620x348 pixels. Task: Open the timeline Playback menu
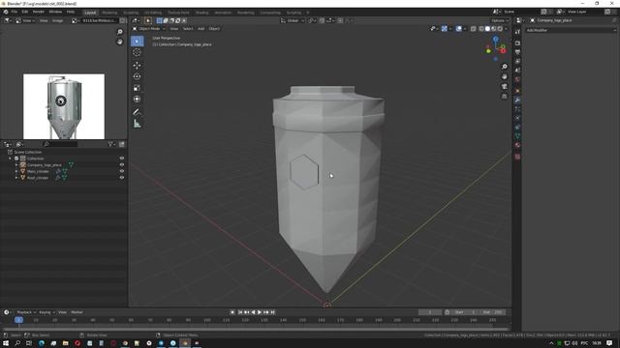pos(26,312)
